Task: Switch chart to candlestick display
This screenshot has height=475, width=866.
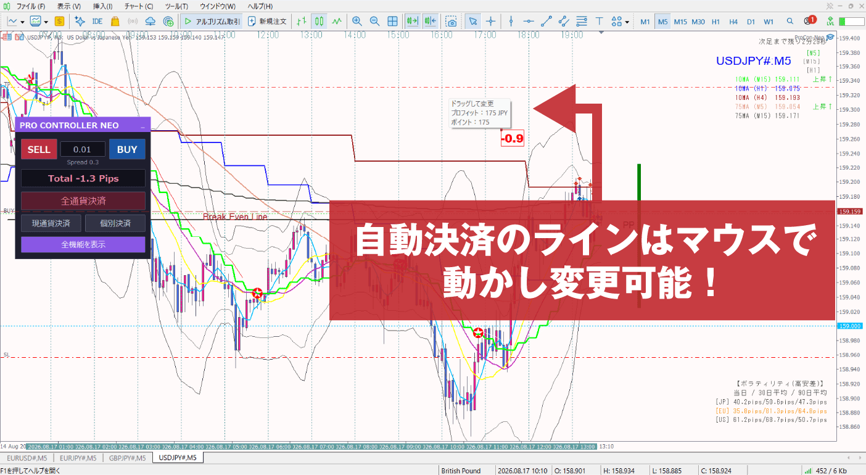Action: click(319, 21)
